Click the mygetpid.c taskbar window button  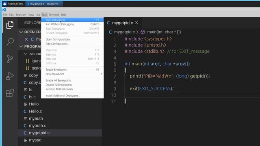44,4
